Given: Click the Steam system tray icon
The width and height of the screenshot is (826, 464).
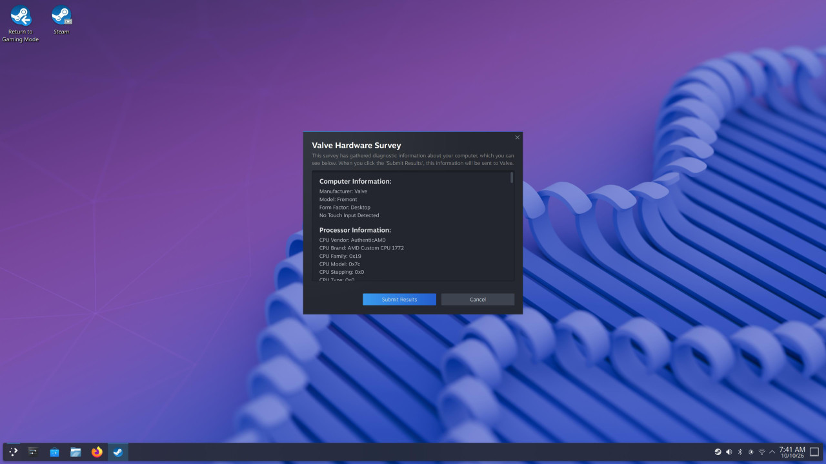Looking at the screenshot, I should coord(718,452).
